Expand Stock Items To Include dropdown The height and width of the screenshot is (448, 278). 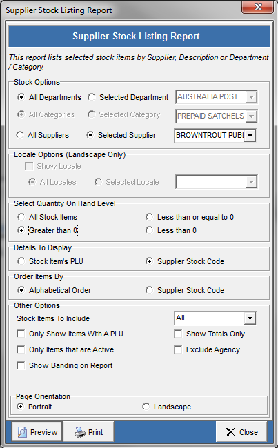pos(250,318)
